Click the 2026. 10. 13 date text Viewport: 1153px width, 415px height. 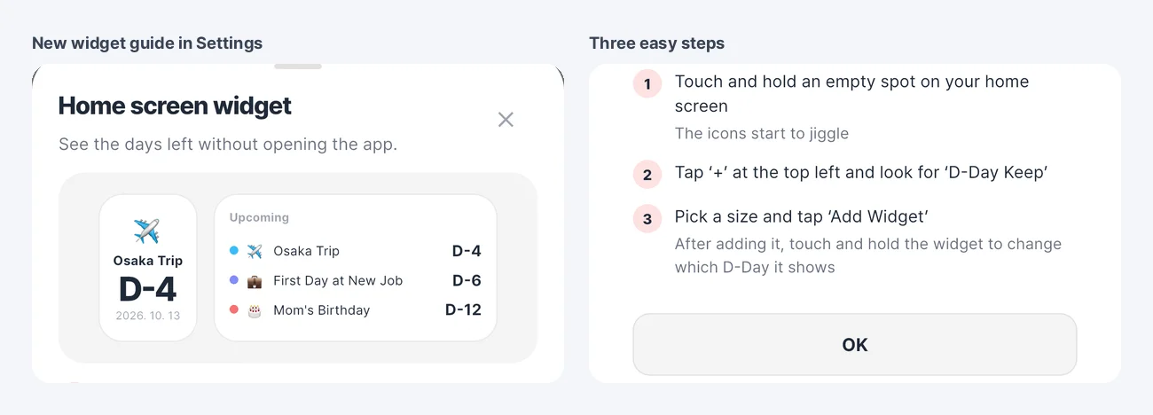[148, 316]
